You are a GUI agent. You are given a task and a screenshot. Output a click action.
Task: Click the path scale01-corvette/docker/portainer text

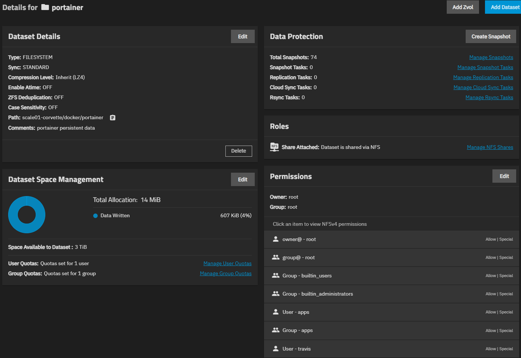tap(63, 117)
